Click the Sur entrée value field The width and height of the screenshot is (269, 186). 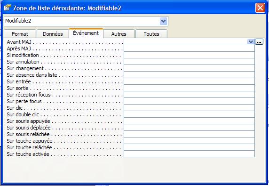[189, 81]
